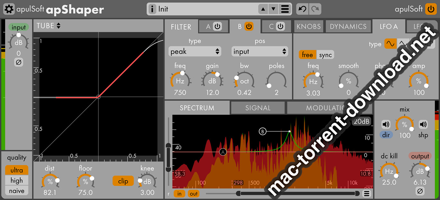Viewport: 440px width, 200px height.
Task: Click the shp label
Action: pyautogui.click(x=423, y=135)
